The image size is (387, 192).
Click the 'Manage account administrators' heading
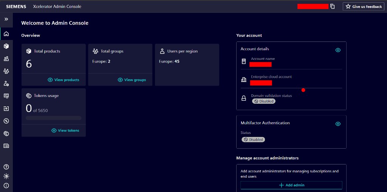(267, 158)
